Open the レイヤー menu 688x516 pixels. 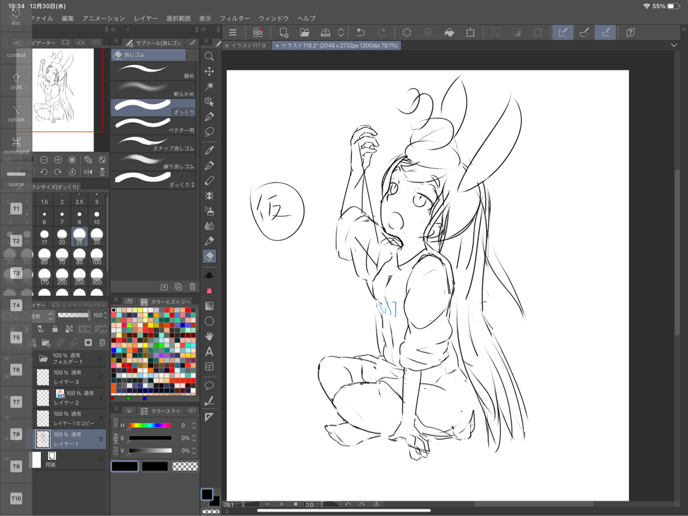pyautogui.click(x=146, y=18)
